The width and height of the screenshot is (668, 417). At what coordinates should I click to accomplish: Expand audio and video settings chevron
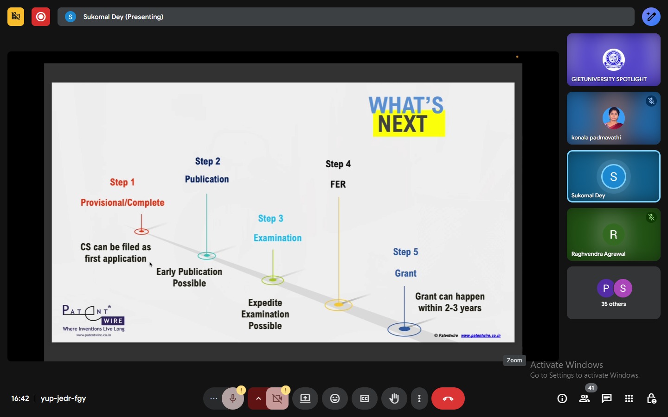point(258,398)
